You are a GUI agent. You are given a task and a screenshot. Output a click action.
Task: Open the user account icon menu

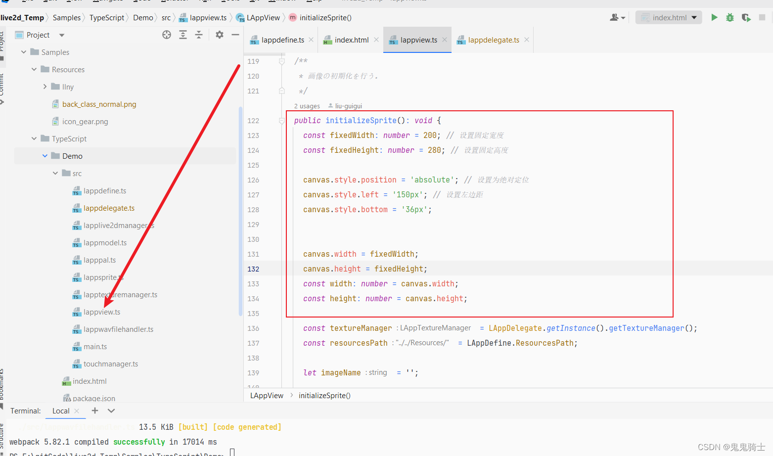pyautogui.click(x=618, y=17)
